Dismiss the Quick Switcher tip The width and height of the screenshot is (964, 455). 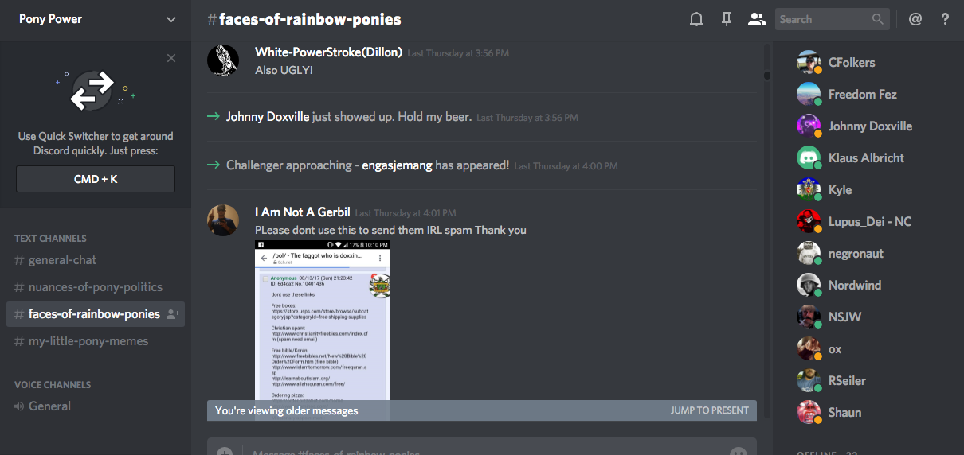pyautogui.click(x=171, y=58)
